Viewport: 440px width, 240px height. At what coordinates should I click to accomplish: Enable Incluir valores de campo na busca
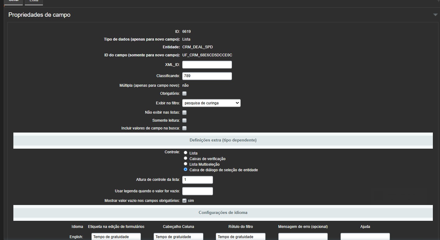[184, 128]
